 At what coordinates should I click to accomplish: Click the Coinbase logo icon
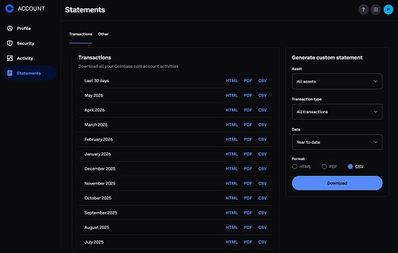[9, 9]
